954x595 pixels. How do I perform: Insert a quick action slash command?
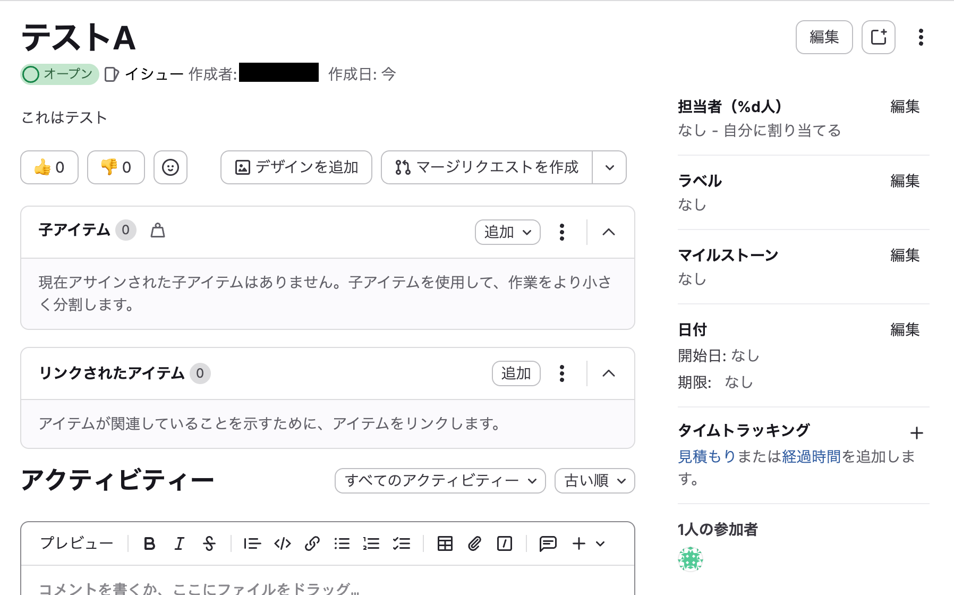505,543
